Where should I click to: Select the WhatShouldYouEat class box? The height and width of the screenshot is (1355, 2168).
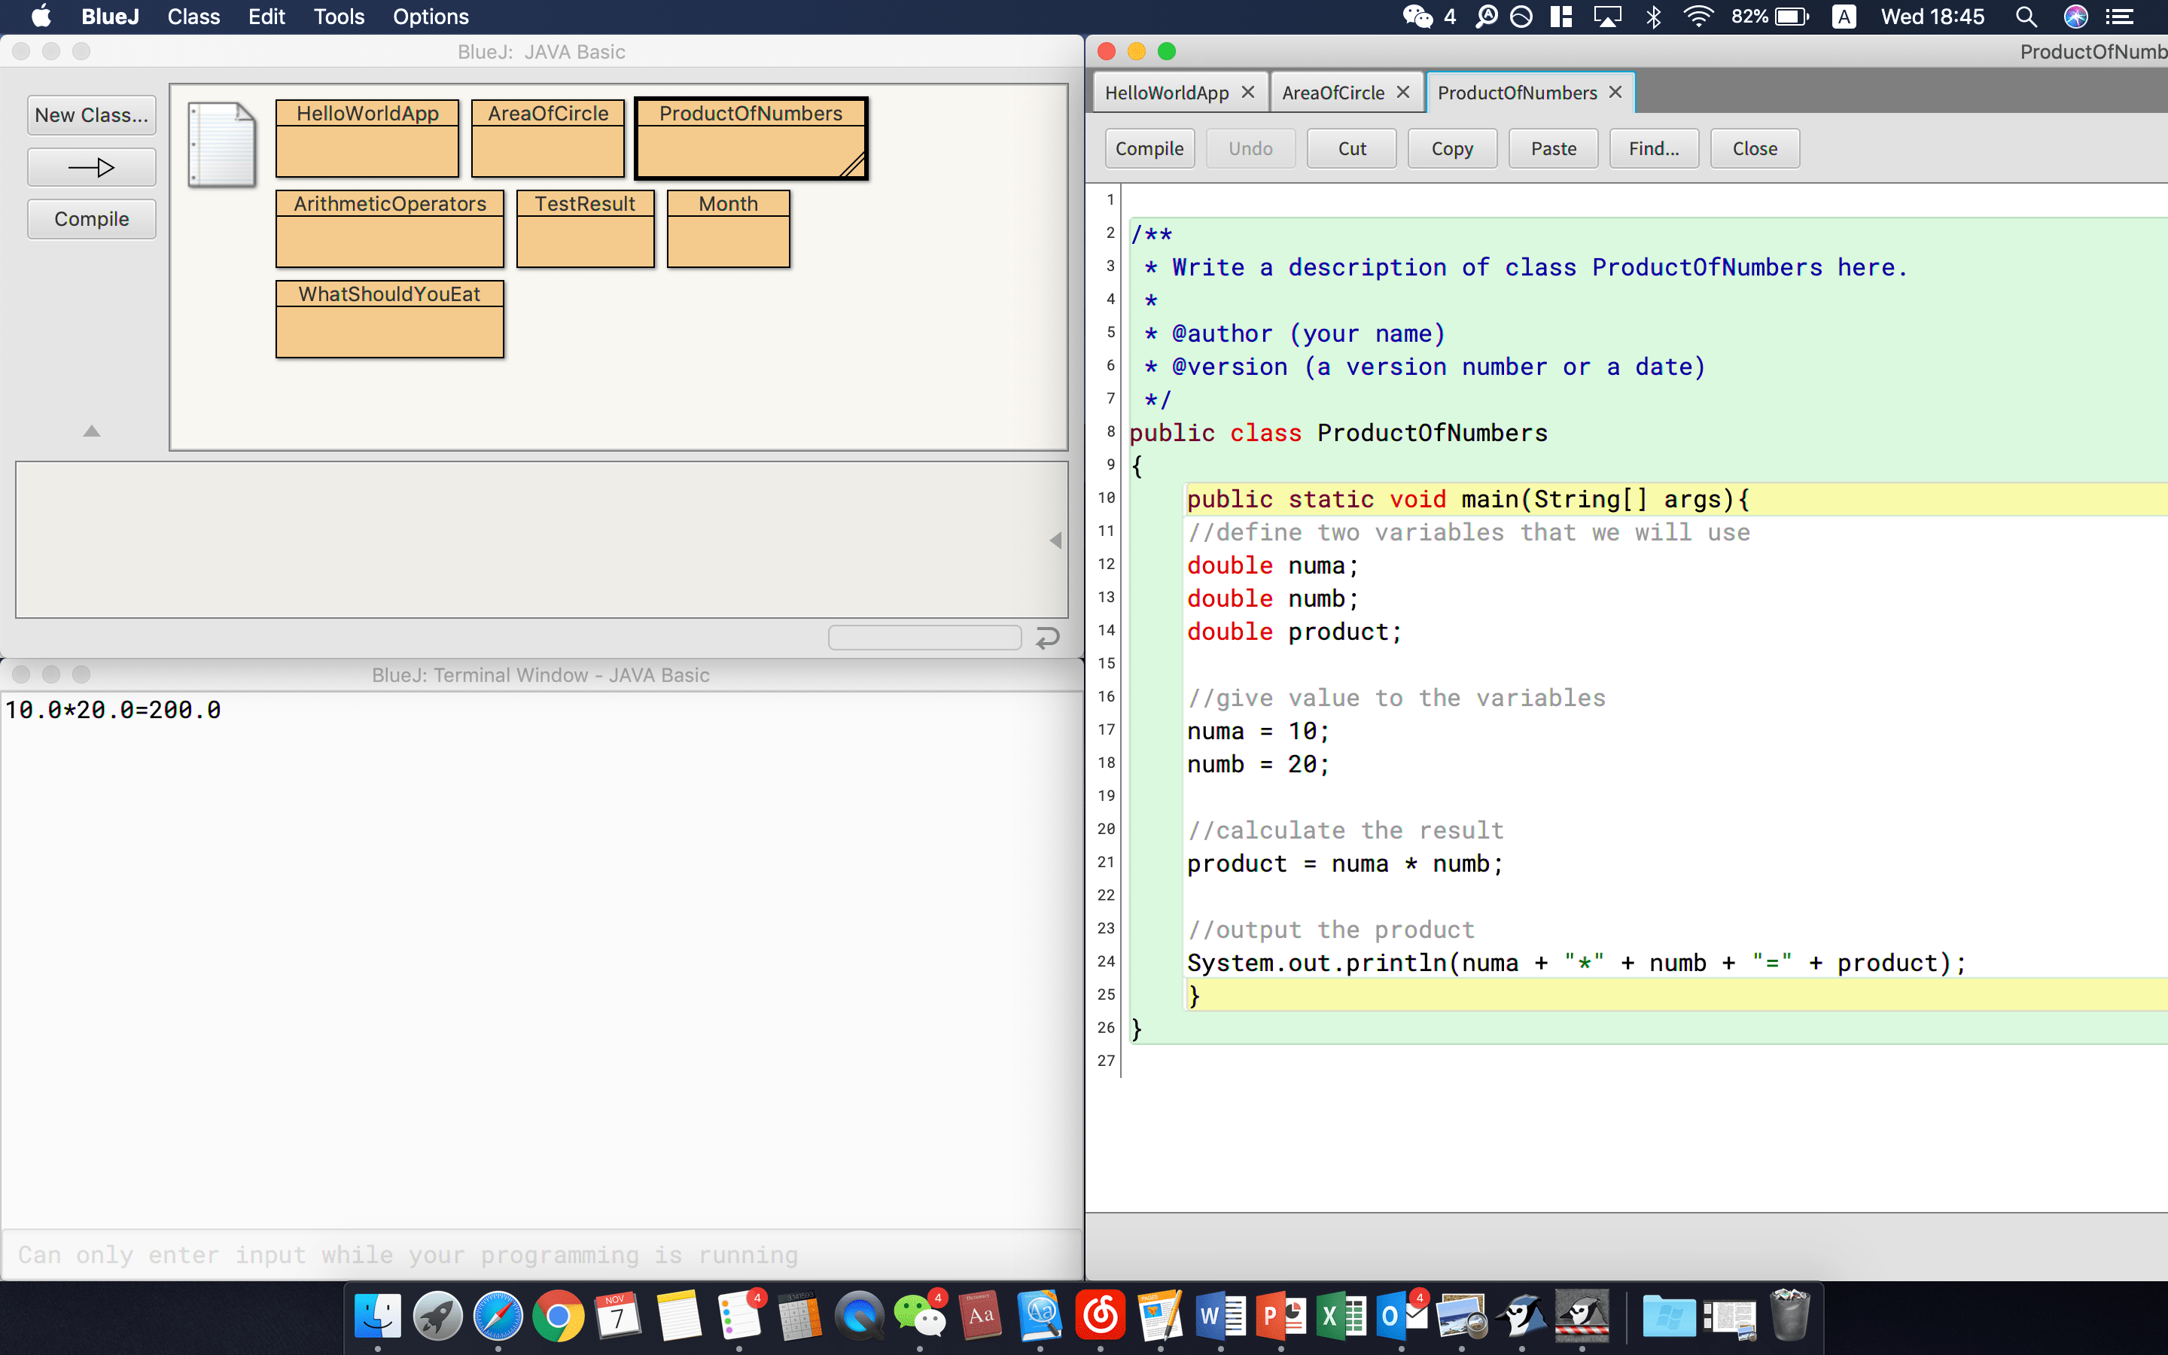point(390,320)
